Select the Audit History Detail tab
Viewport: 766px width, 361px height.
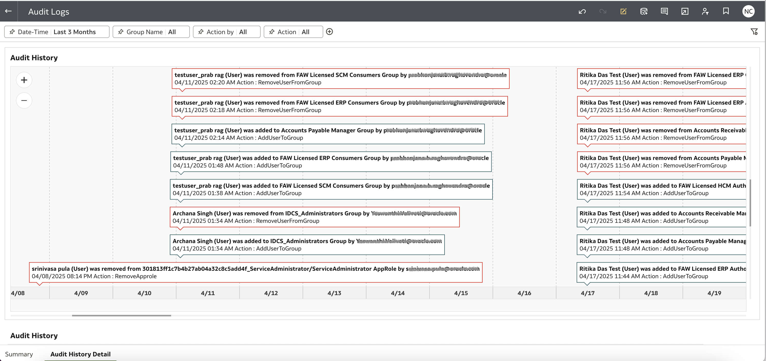pos(80,354)
